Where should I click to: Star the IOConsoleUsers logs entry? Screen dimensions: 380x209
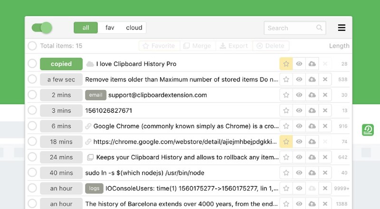pos(286,188)
